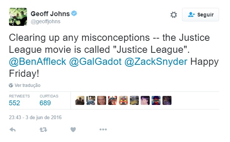Viewport: 230px width, 142px height.
Task: View the 552 retweets count
Action: pyautogui.click(x=14, y=103)
